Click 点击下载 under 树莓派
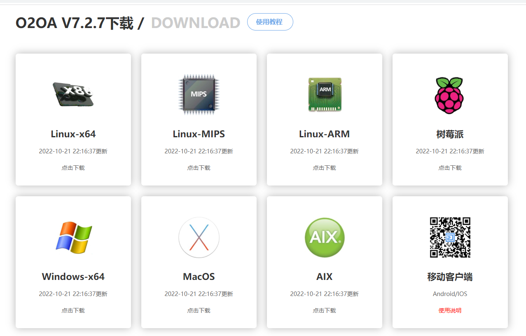526x336 pixels. click(x=450, y=168)
